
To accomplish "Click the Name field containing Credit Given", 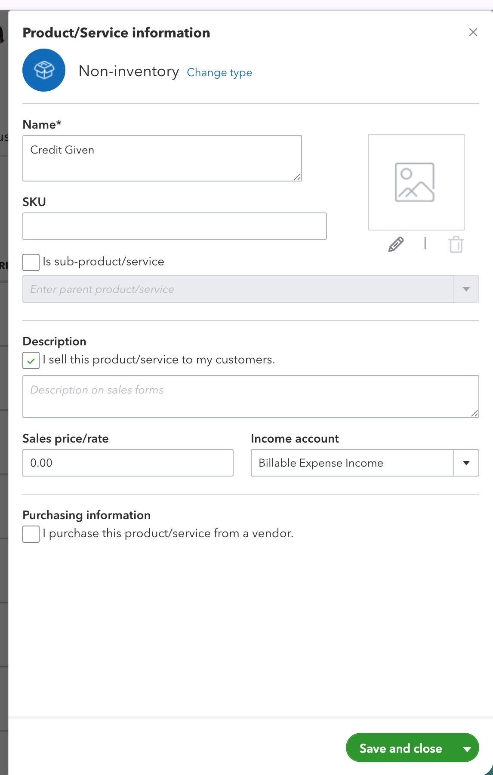I will (x=162, y=158).
